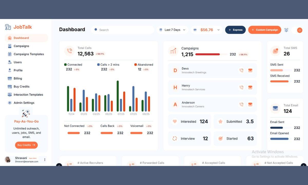Click the Interview card's circular icon
The width and height of the screenshot is (308, 185).
(175, 139)
